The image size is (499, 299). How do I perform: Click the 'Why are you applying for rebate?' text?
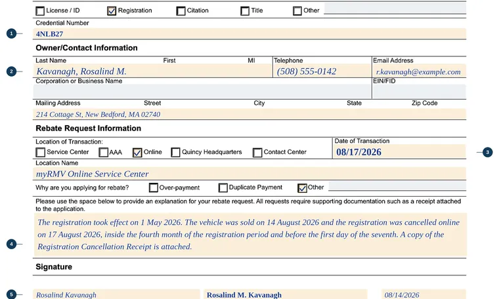pos(82,188)
